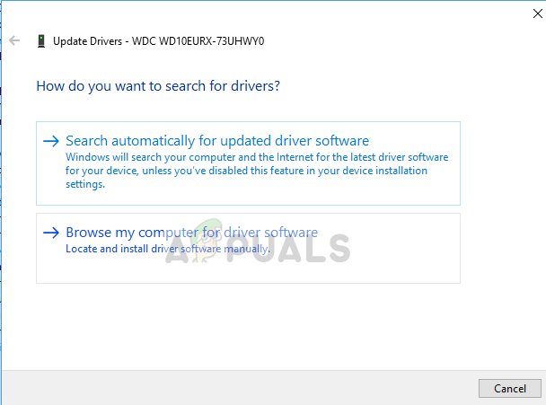Click the heading How do you want to search for drivers?
The height and width of the screenshot is (405, 546).
158,86
